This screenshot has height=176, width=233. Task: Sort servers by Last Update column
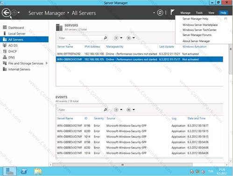coord(166,46)
